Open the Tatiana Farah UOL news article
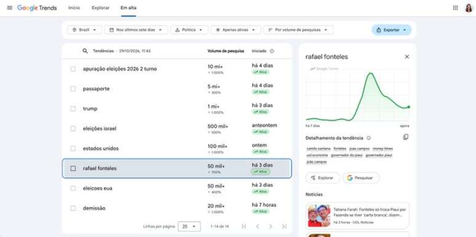 pos(357,216)
